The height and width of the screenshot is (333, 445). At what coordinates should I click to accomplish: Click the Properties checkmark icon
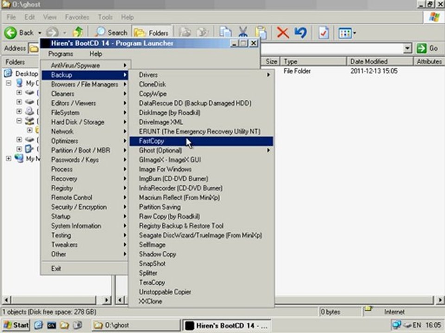[x=324, y=33]
